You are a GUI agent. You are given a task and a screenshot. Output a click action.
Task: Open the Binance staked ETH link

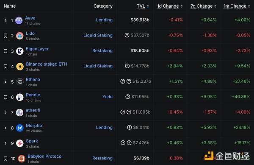tap(47, 64)
